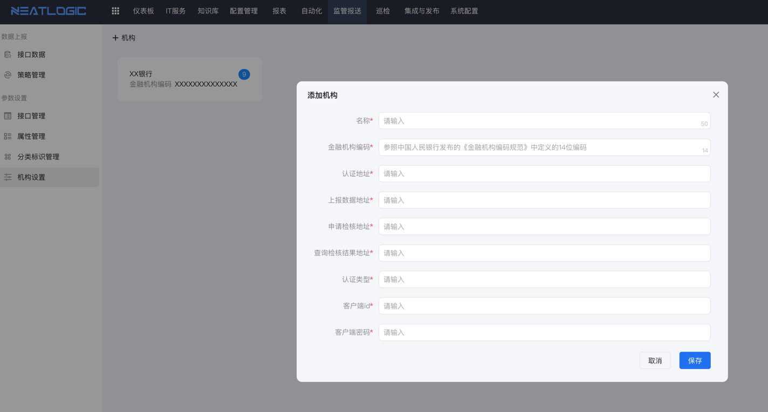Viewport: 768px width, 412px height.
Task: Open the 仪表板 menu
Action: click(143, 11)
